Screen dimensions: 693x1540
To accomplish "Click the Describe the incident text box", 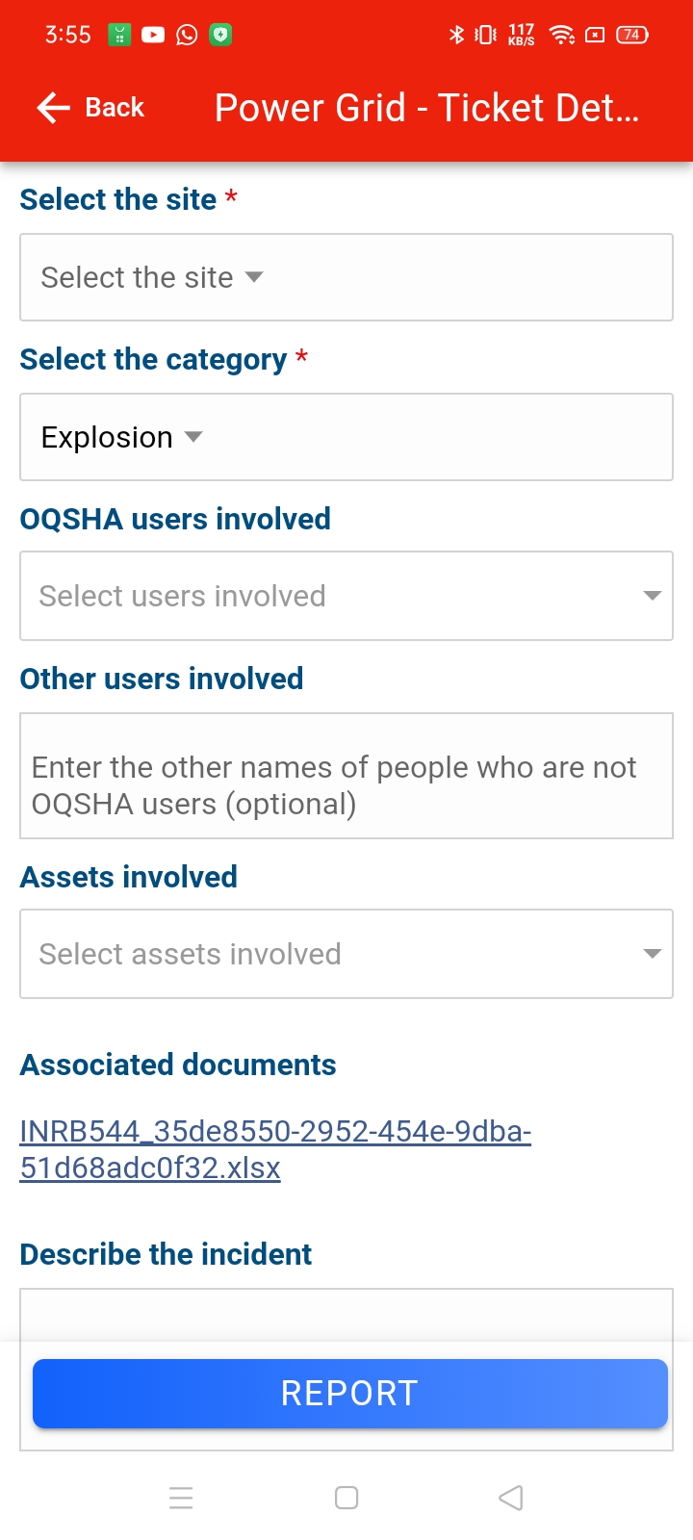I will click(346, 1315).
